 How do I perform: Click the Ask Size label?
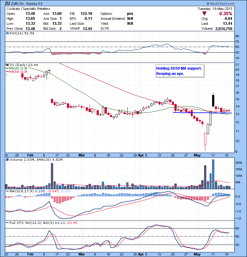click(50, 19)
